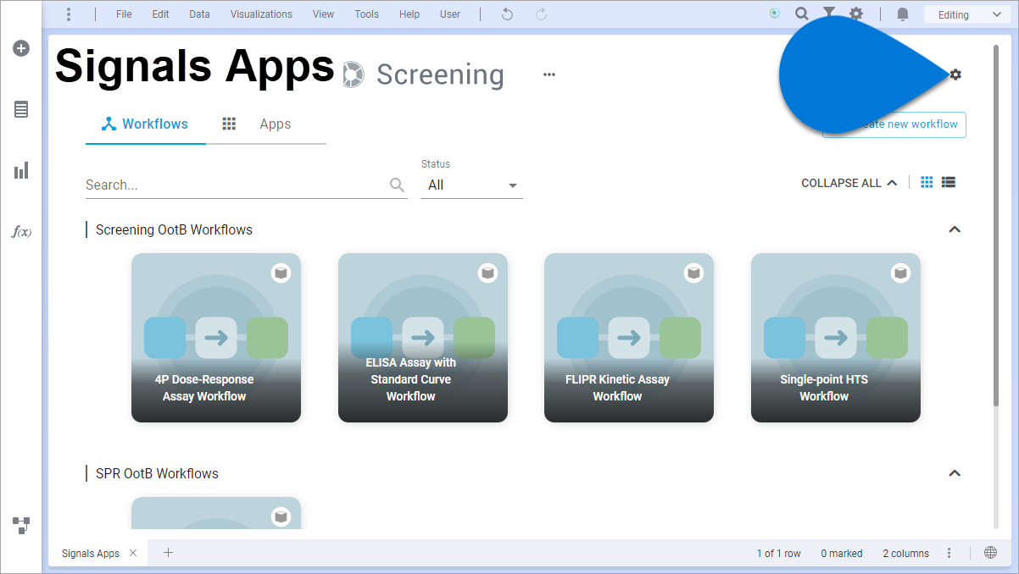Click the Screening OotB Workflows heading
This screenshot has width=1019, height=574.
[174, 229]
